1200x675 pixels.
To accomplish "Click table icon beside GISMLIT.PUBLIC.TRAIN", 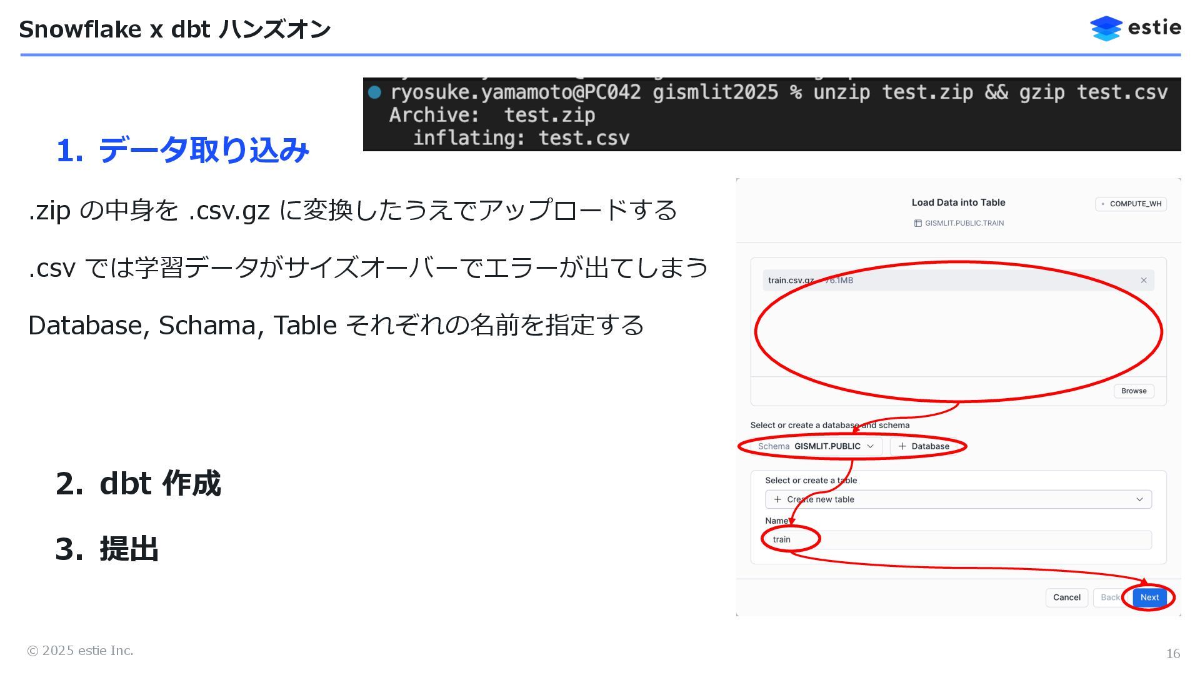I will (x=917, y=223).
